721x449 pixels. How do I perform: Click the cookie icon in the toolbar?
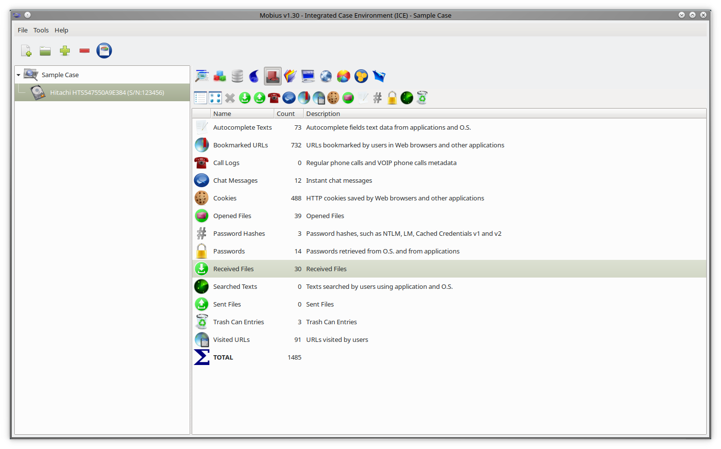[333, 98]
